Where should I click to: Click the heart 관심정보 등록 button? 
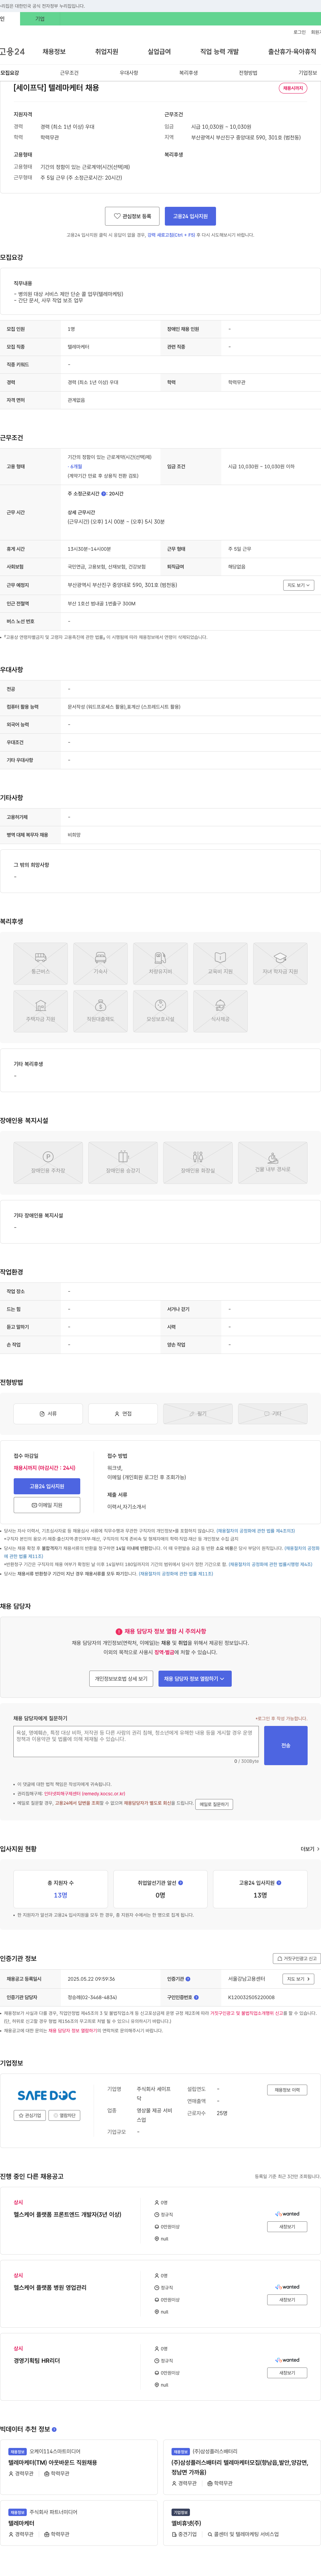pyautogui.click(x=133, y=216)
